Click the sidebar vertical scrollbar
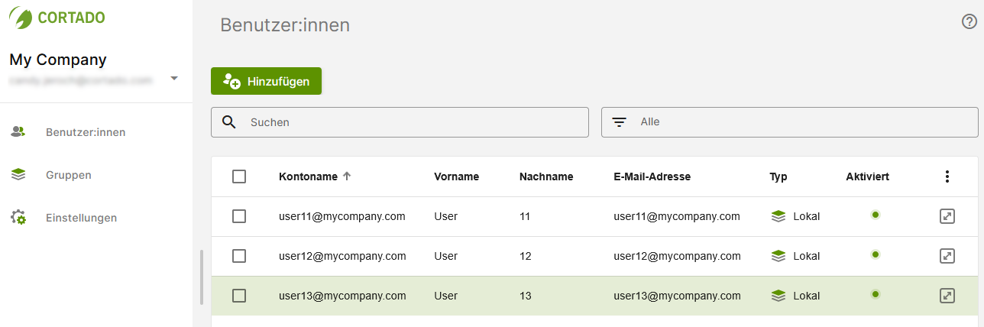Image resolution: width=984 pixels, height=327 pixels. pyautogui.click(x=202, y=277)
